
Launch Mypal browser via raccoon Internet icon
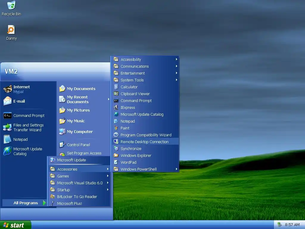7,89
